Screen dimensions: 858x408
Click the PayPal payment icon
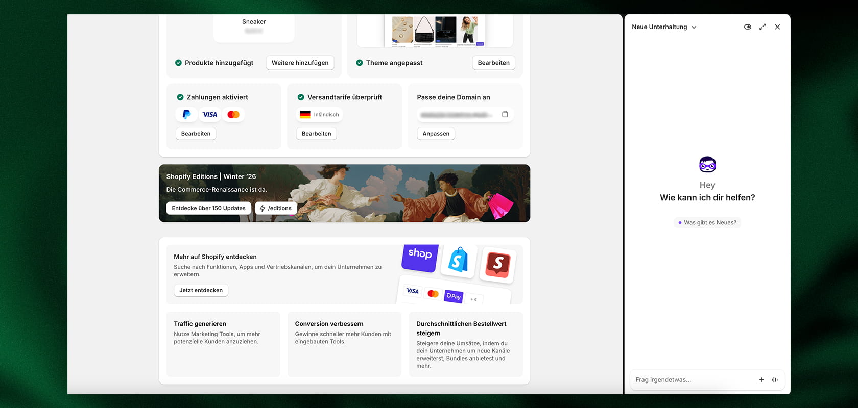pos(186,114)
